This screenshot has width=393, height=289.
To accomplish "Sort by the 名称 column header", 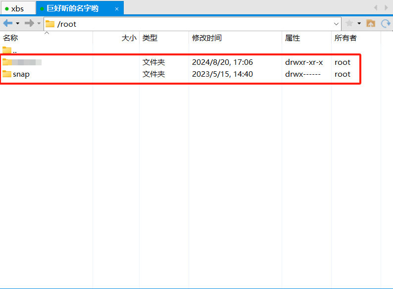I will 47,38.
